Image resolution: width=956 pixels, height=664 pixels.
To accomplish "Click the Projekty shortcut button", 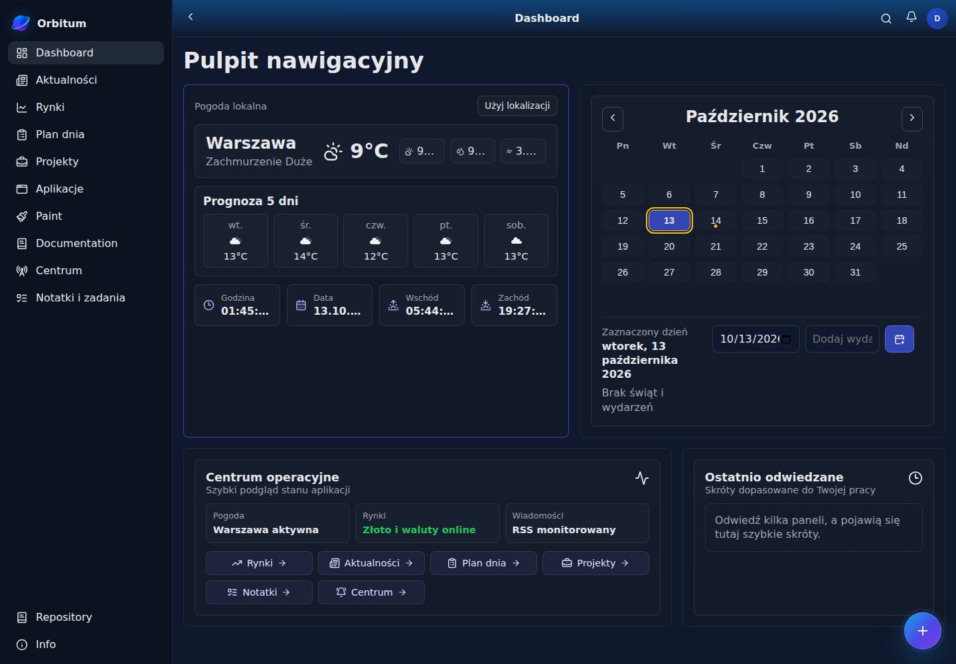I will (596, 563).
